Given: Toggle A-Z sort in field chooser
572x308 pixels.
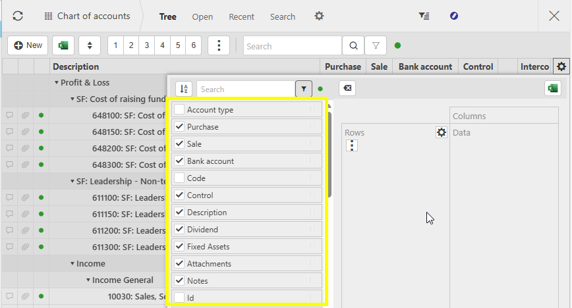Looking at the screenshot, I should point(184,89).
